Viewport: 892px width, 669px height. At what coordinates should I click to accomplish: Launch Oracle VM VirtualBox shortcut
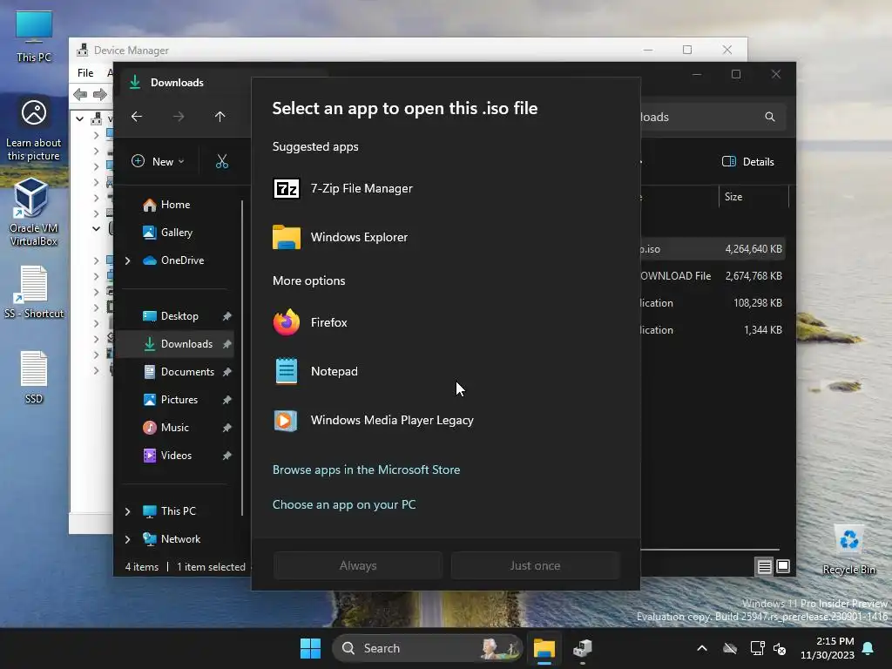[34, 212]
